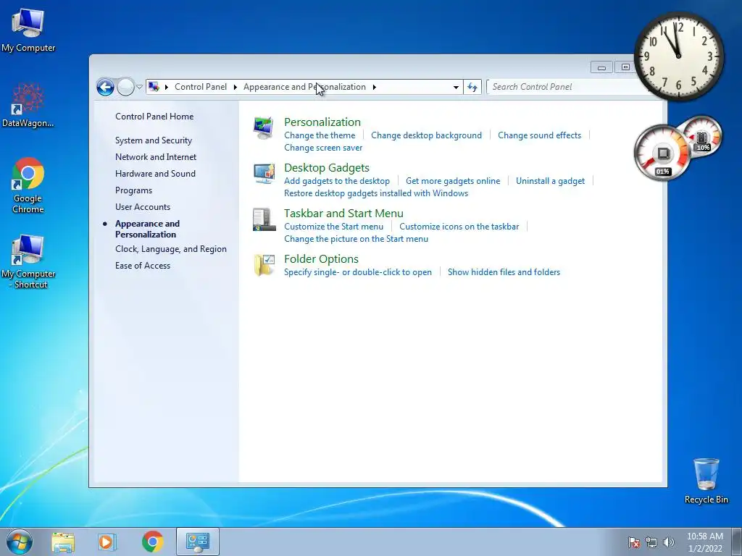Click Change desktop background
The image size is (742, 556).
(426, 135)
